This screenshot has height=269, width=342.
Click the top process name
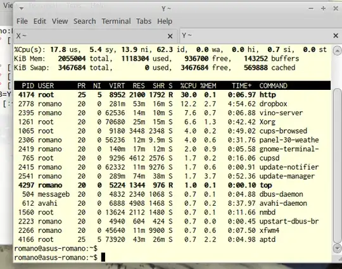click(x=265, y=185)
